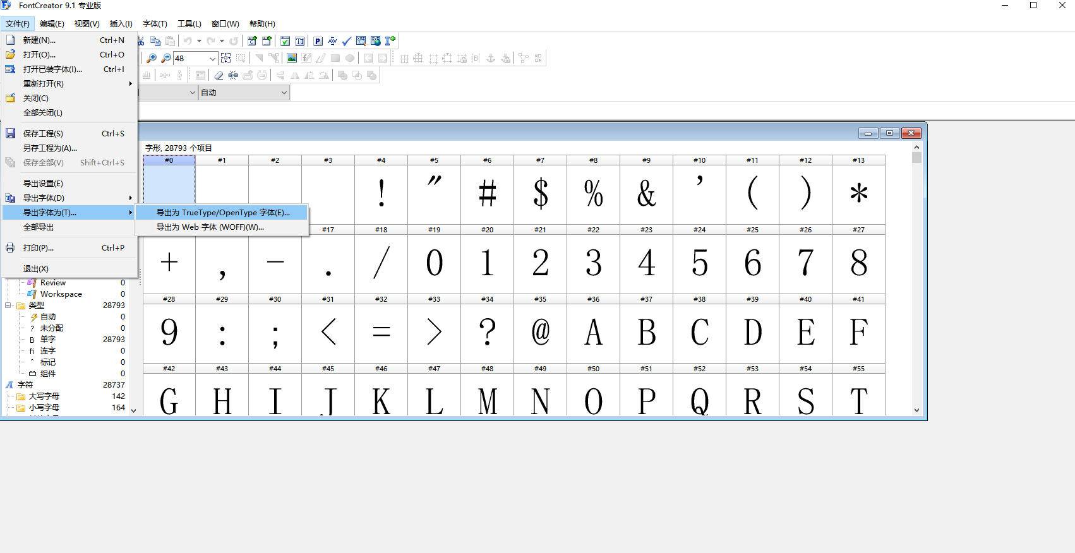Image resolution: width=1075 pixels, height=553 pixels.
Task: Click the floppy disk icon beside 保存工程(S)
Action: pos(10,133)
